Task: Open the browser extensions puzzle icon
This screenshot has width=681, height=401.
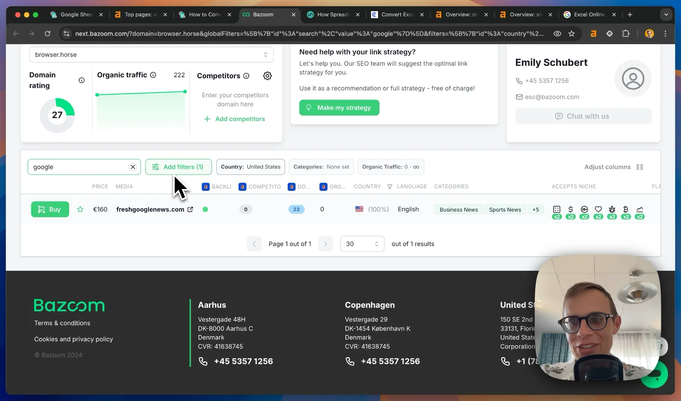Action: [x=626, y=34]
